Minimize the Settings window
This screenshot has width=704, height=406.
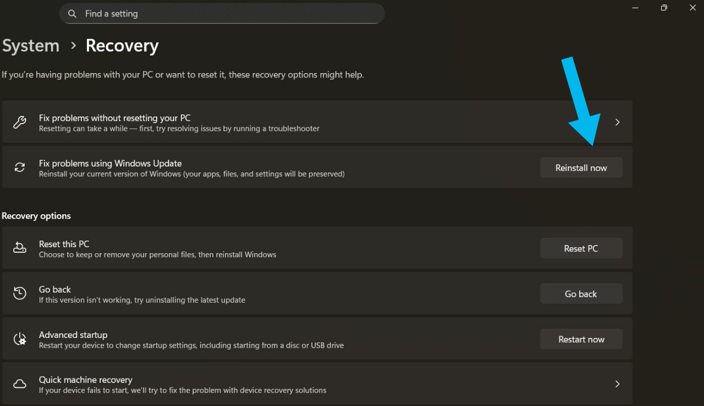636,8
